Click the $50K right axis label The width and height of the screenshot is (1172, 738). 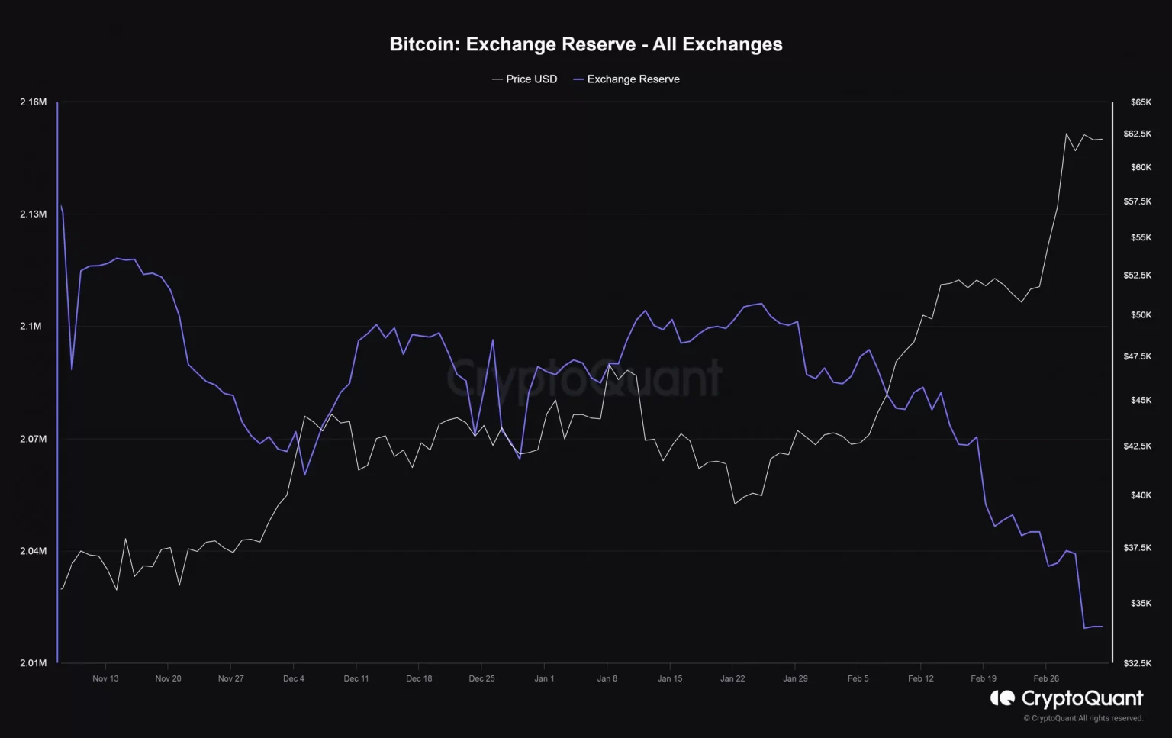coord(1141,315)
